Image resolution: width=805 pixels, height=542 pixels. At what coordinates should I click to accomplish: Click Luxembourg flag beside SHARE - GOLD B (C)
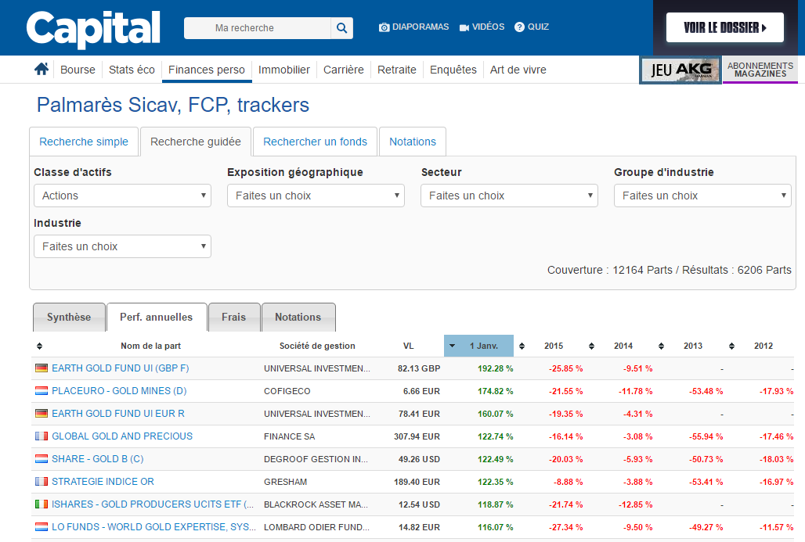click(42, 459)
